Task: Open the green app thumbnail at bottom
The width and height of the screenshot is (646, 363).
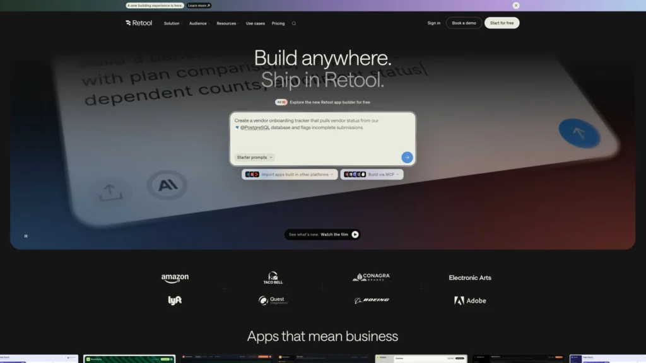Action: click(129, 359)
